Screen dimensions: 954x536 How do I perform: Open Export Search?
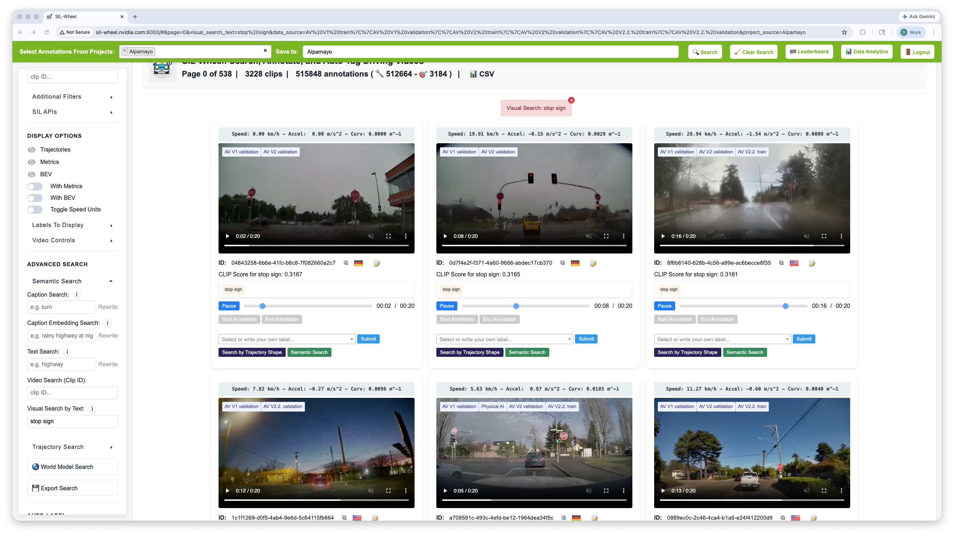pos(73,488)
